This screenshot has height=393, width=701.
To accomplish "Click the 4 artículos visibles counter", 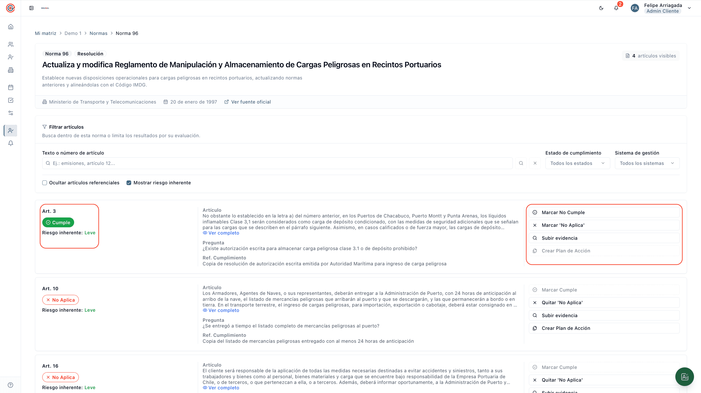I will (x=651, y=56).
